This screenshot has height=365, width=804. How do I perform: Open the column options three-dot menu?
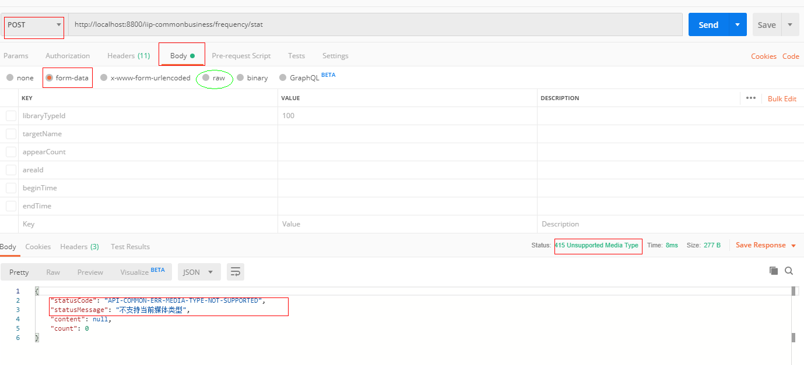(750, 98)
